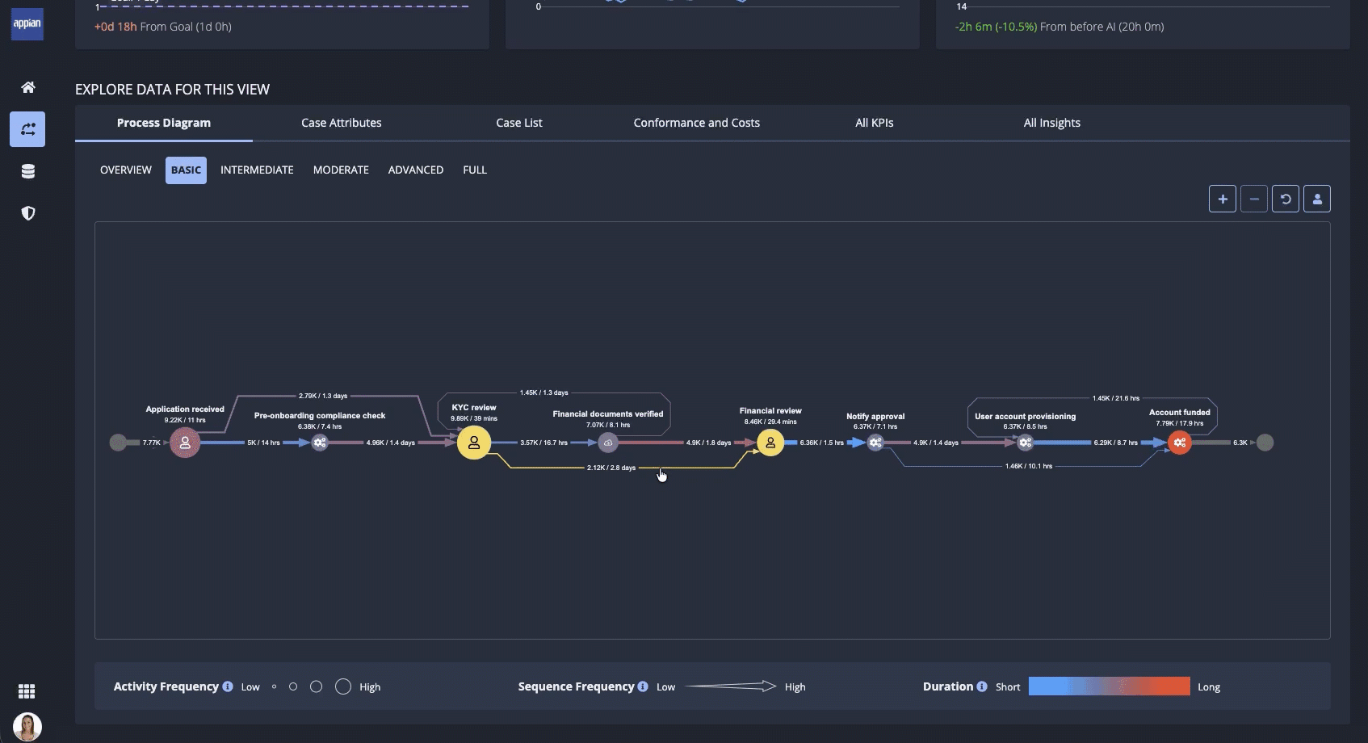Select ADVANCED detail level

tap(416, 170)
